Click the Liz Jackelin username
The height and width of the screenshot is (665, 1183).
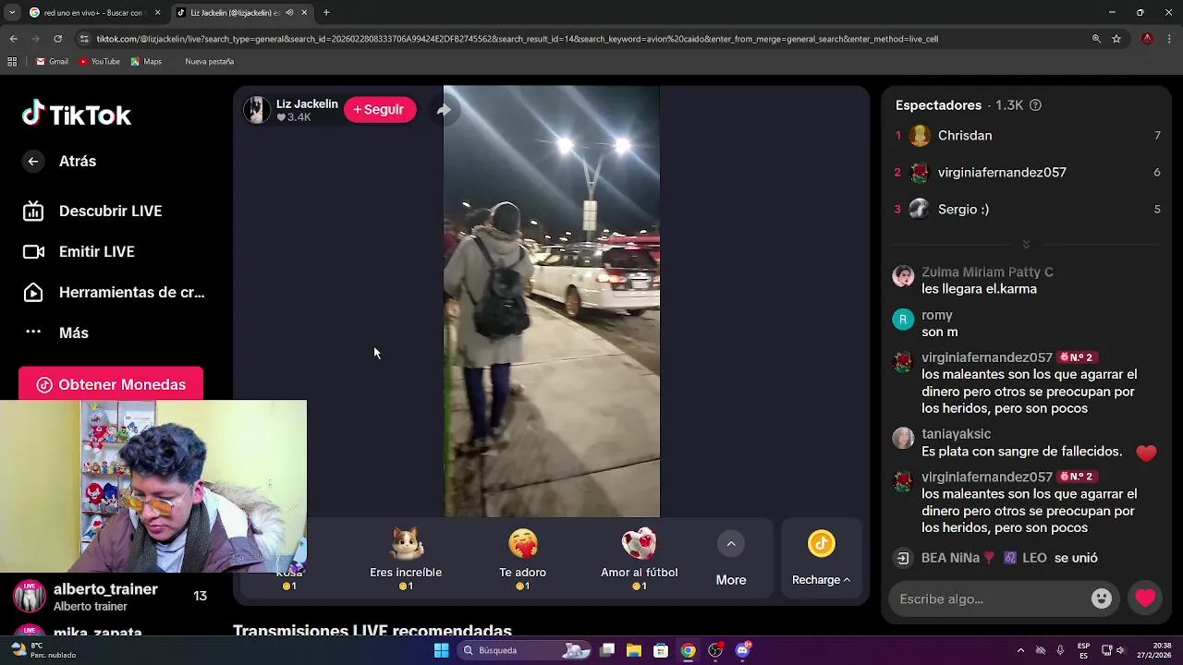307,103
